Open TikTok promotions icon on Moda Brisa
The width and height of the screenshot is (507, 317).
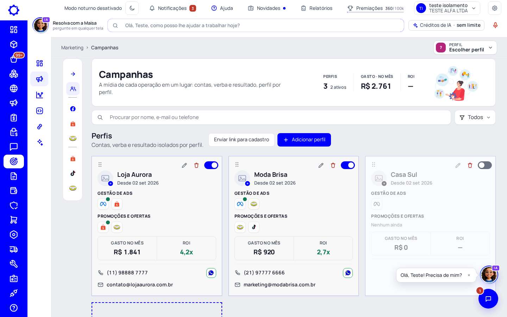pos(254,227)
